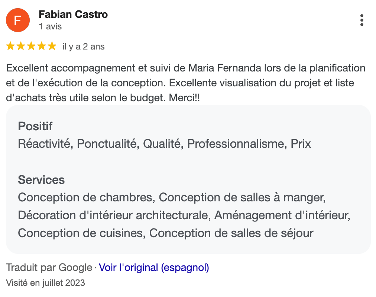The image size is (376, 297).
Task: Click the "1 avis" review count
Action: click(x=50, y=27)
